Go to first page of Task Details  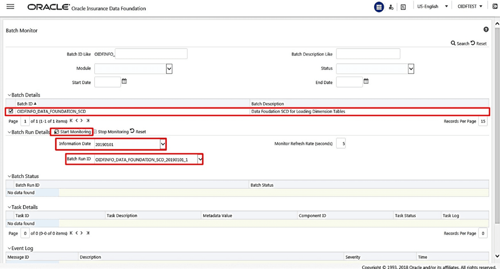click(71, 233)
